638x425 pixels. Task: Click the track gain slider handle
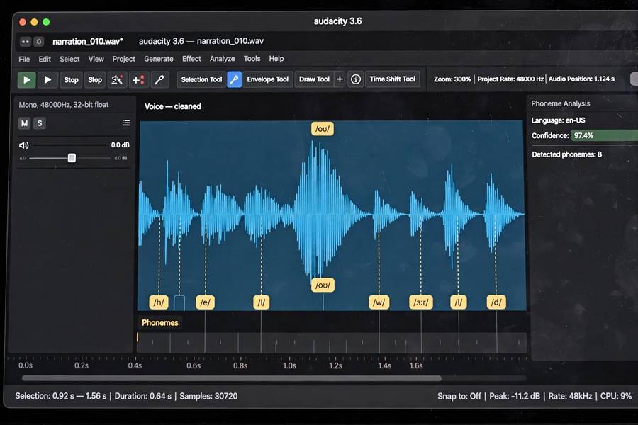click(x=72, y=158)
